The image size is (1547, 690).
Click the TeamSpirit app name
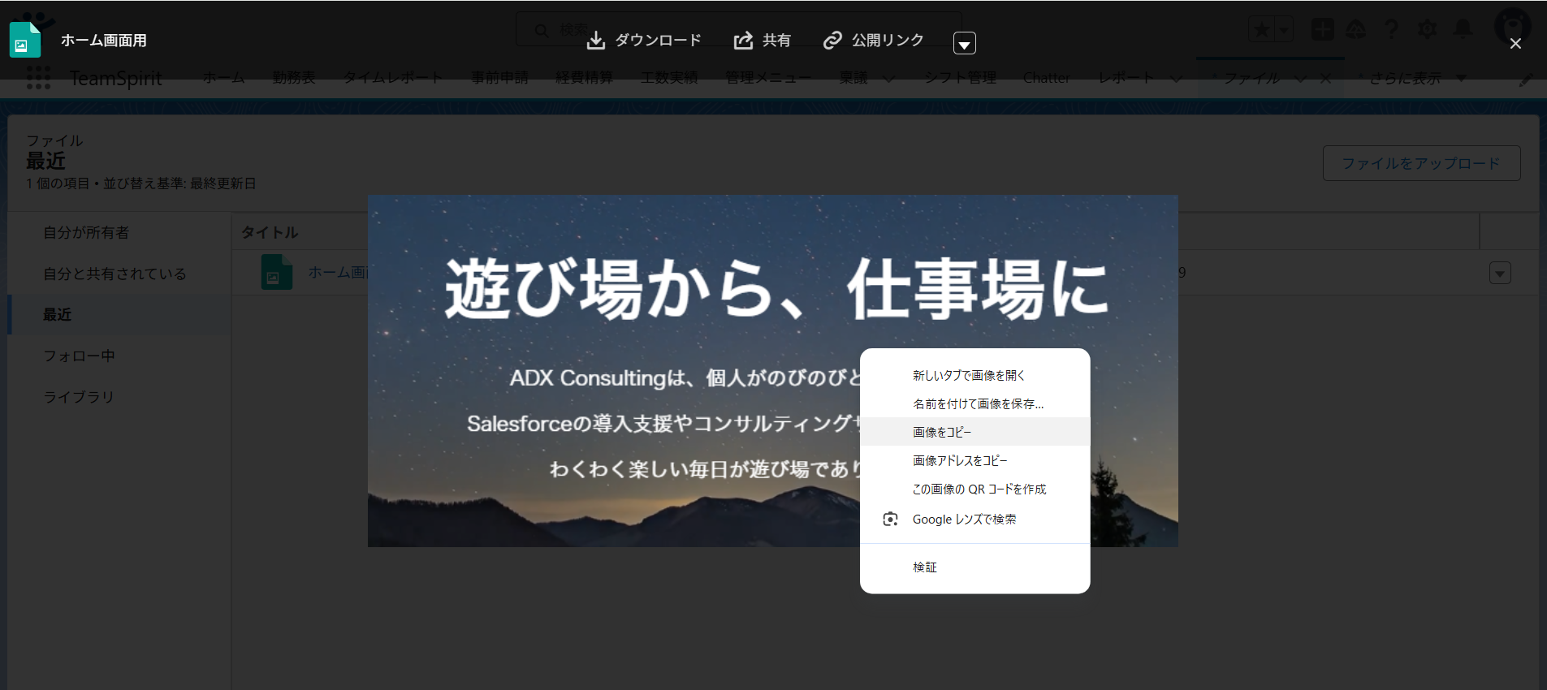[x=115, y=78]
